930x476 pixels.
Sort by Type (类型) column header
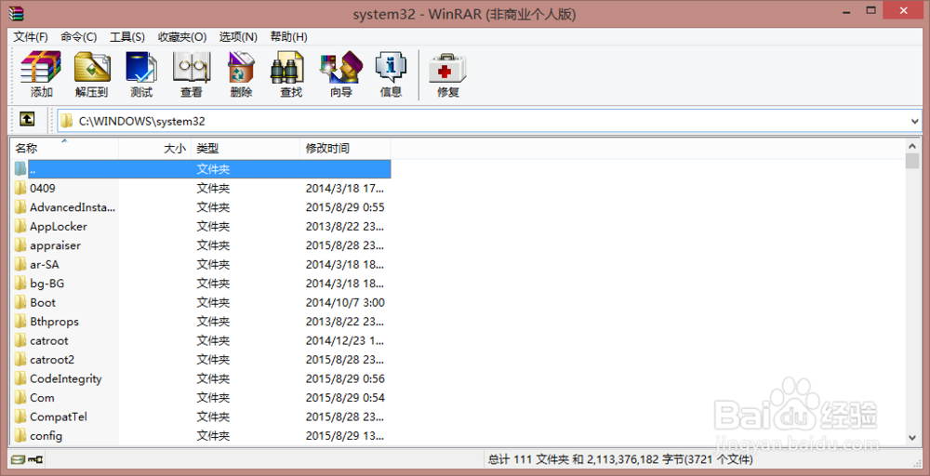coord(246,149)
